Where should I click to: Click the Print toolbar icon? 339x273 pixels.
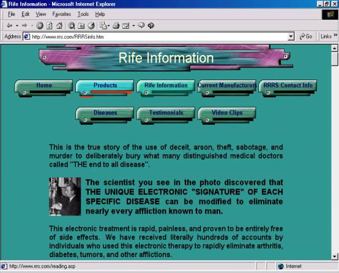coord(116,26)
